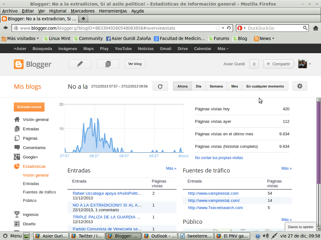Click the Entrada nueva button
This screenshot has height=240, width=321.
[x=29, y=107]
